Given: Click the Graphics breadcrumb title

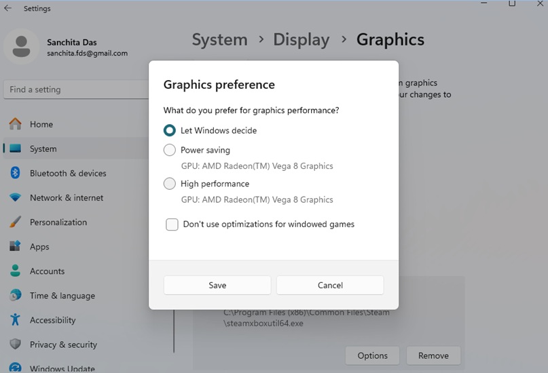Looking at the screenshot, I should coord(390,40).
